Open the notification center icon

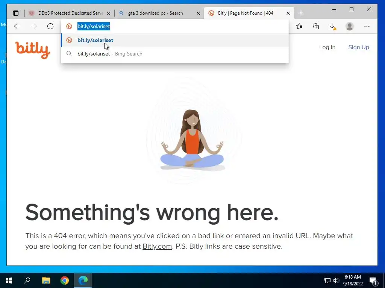373,281
